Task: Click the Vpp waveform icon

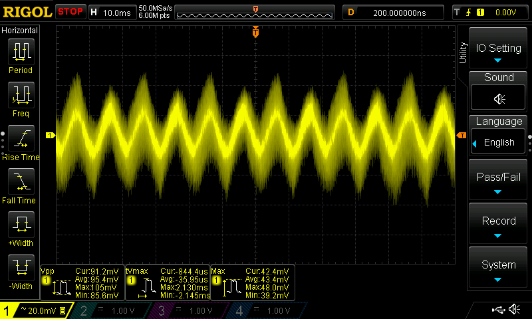Action: [x=61, y=288]
